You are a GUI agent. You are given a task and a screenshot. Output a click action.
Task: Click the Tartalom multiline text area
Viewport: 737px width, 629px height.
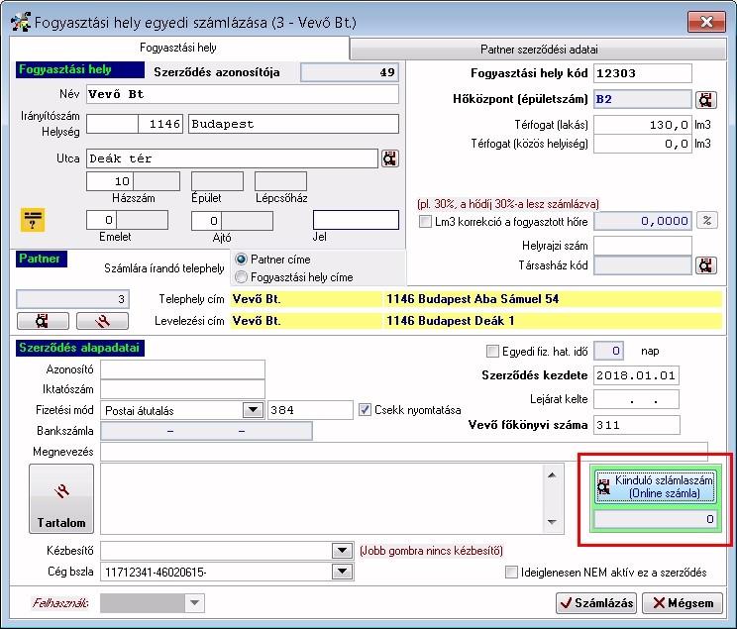point(322,499)
